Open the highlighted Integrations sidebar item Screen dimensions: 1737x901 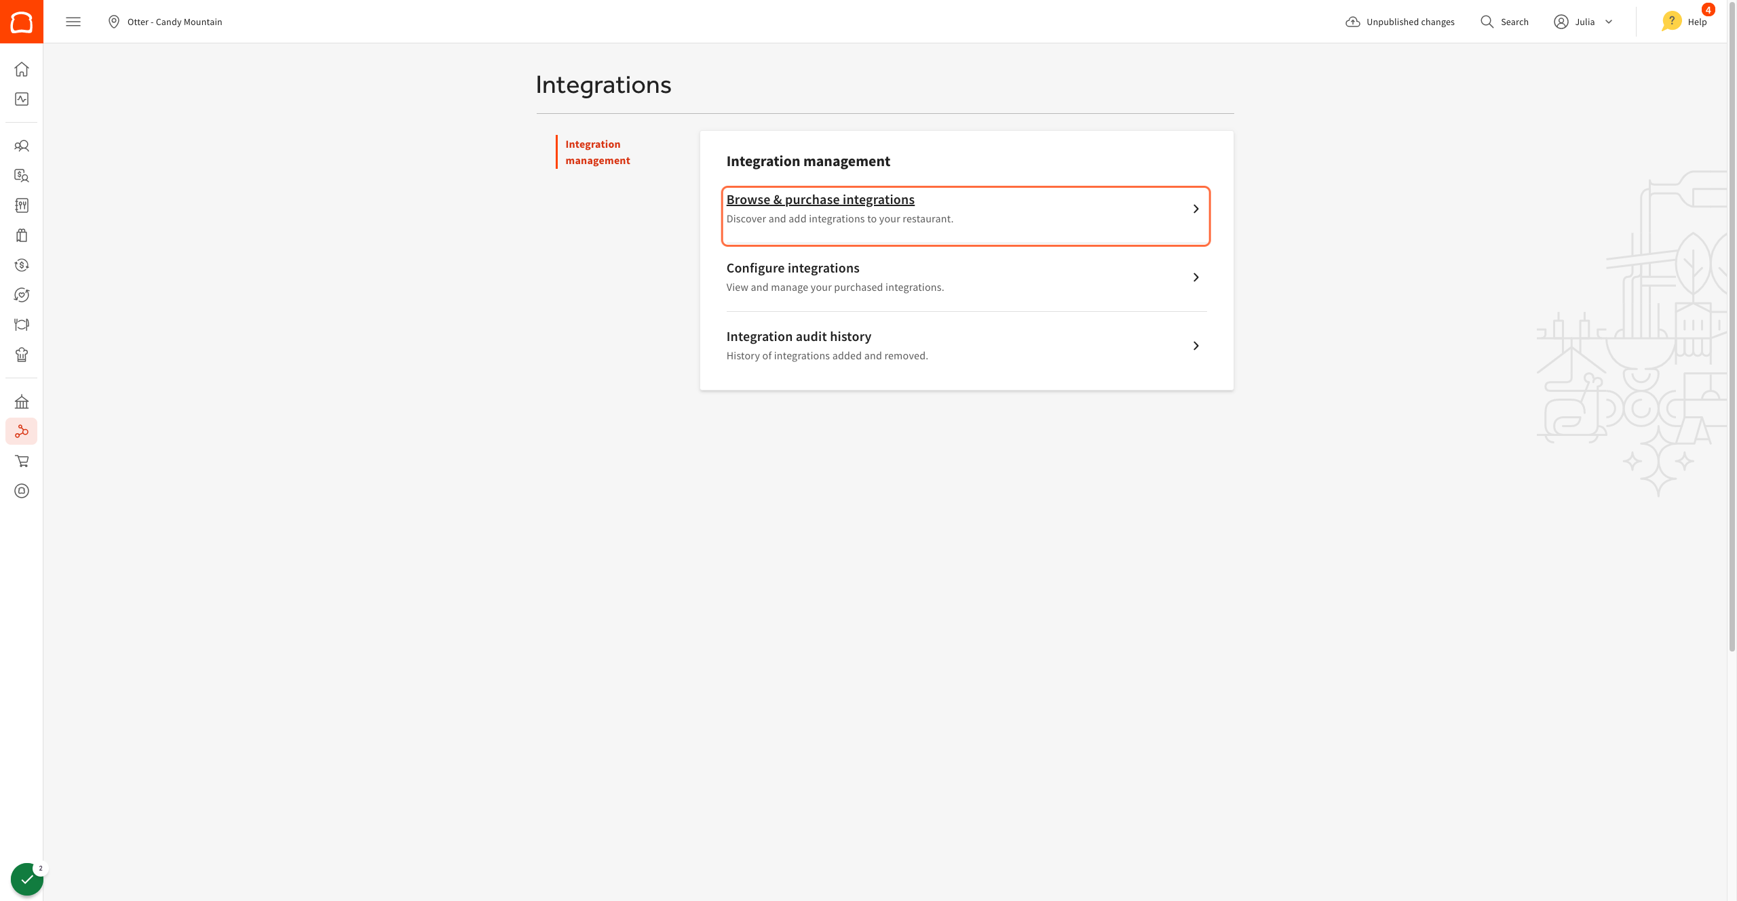tap(22, 431)
